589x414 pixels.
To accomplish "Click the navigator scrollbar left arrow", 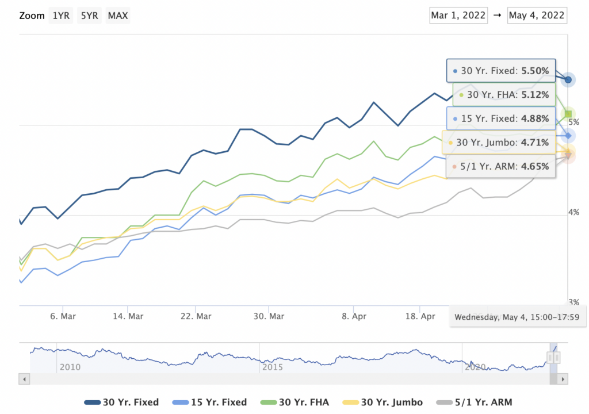I will tap(24, 379).
